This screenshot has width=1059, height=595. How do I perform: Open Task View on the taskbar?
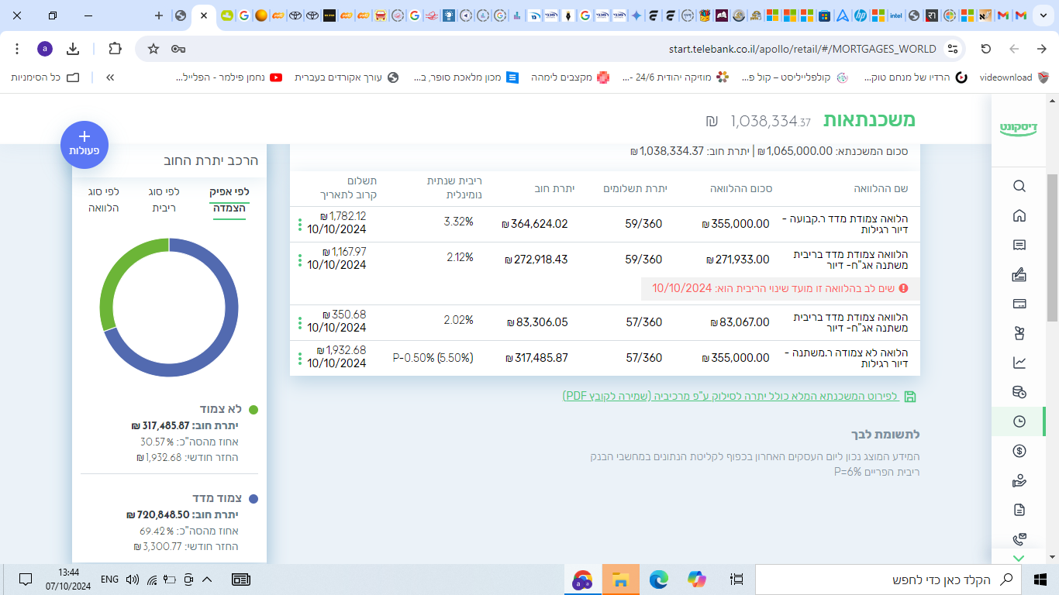pos(736,580)
